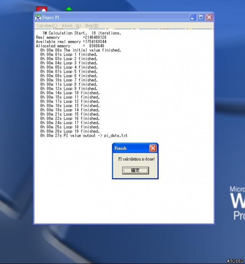This screenshot has width=245, height=264.
Task: Select the 'Loop 8 finished.' line
Action: [x=69, y=84]
